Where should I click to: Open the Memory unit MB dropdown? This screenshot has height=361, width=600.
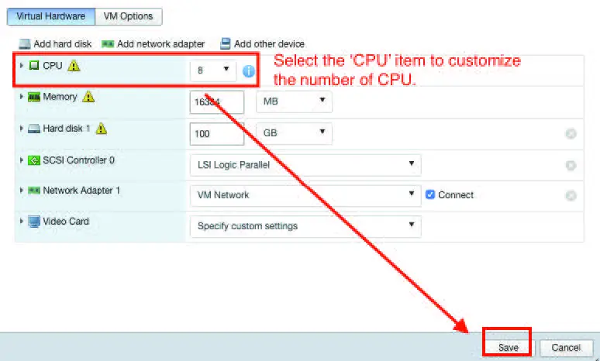pos(293,101)
